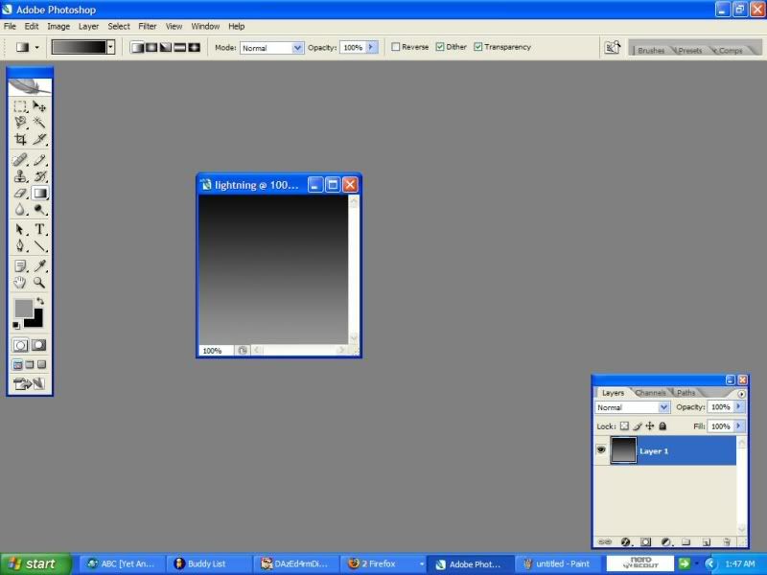
Task: Select the Line tool
Action: click(39, 246)
